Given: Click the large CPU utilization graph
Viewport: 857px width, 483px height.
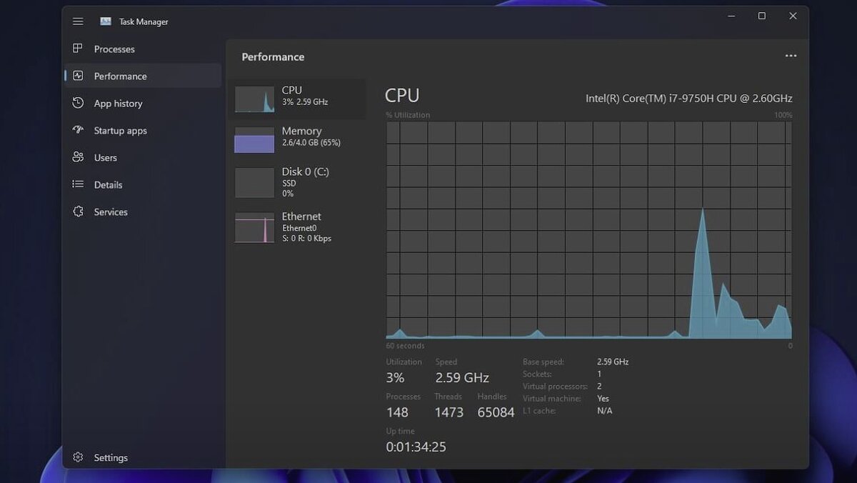Looking at the screenshot, I should point(588,230).
